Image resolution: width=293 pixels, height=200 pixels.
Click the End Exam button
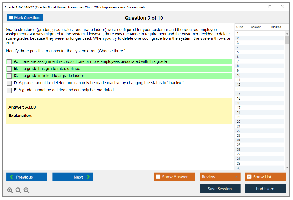265,189
